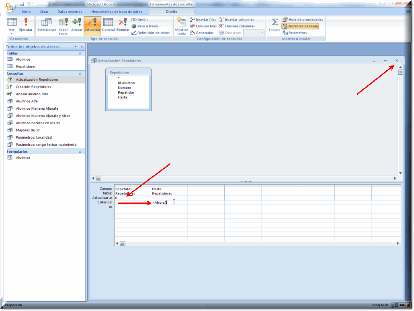This screenshot has height=311, width=414.
Task: Click the Ejecutar run query icon
Action: pyautogui.click(x=26, y=24)
